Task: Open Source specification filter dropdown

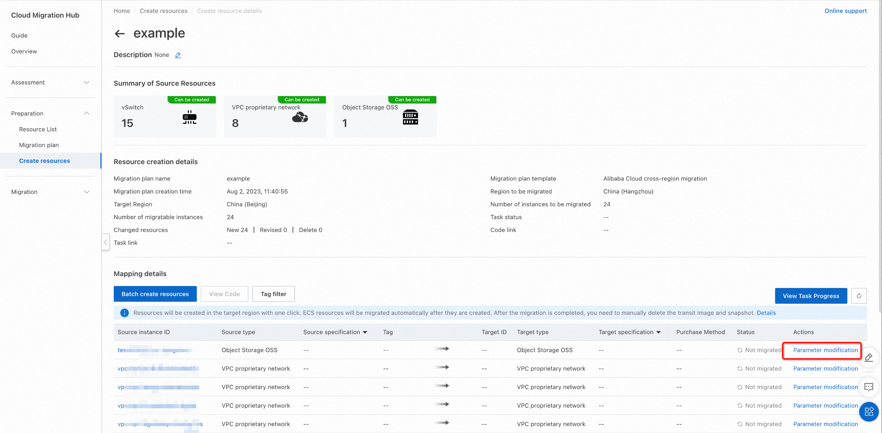Action: click(x=365, y=332)
